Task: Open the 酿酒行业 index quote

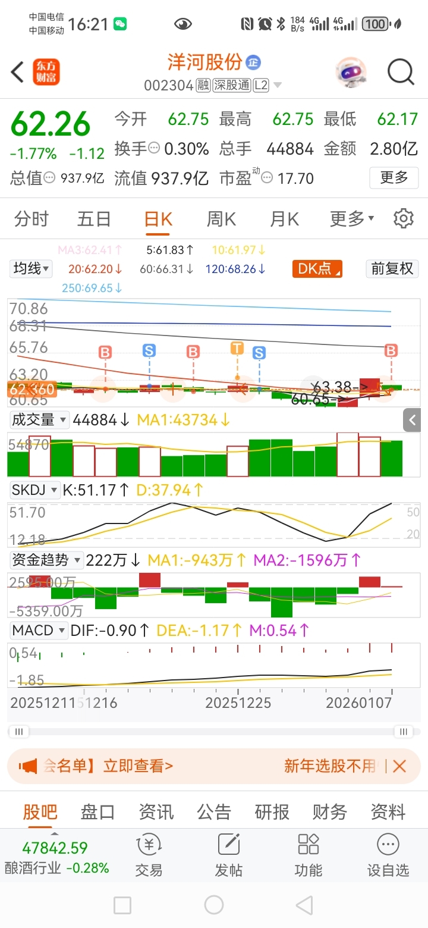Action: click(x=56, y=857)
